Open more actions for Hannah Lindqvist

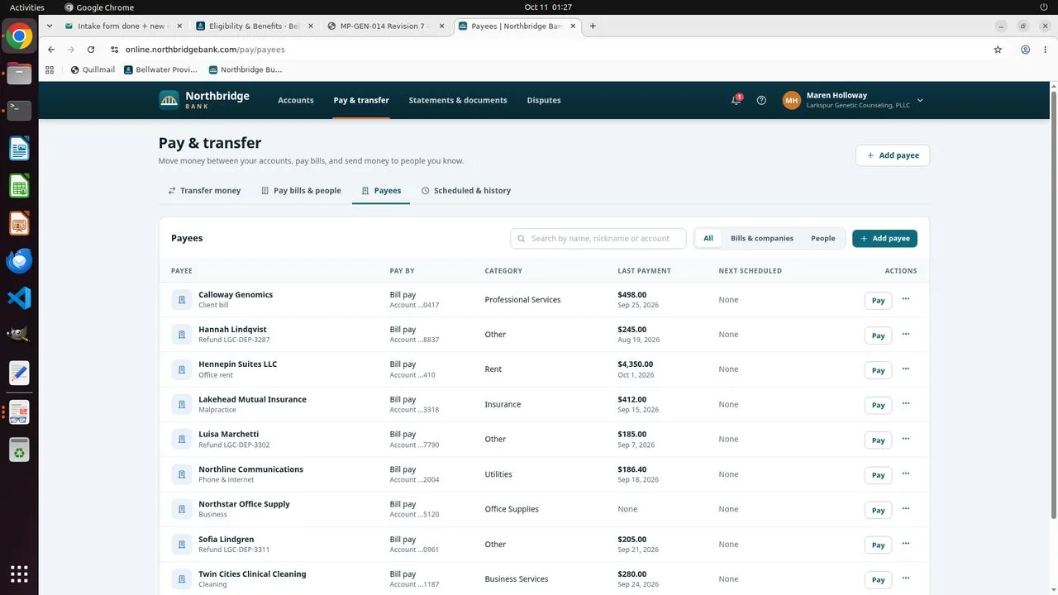[x=906, y=334]
